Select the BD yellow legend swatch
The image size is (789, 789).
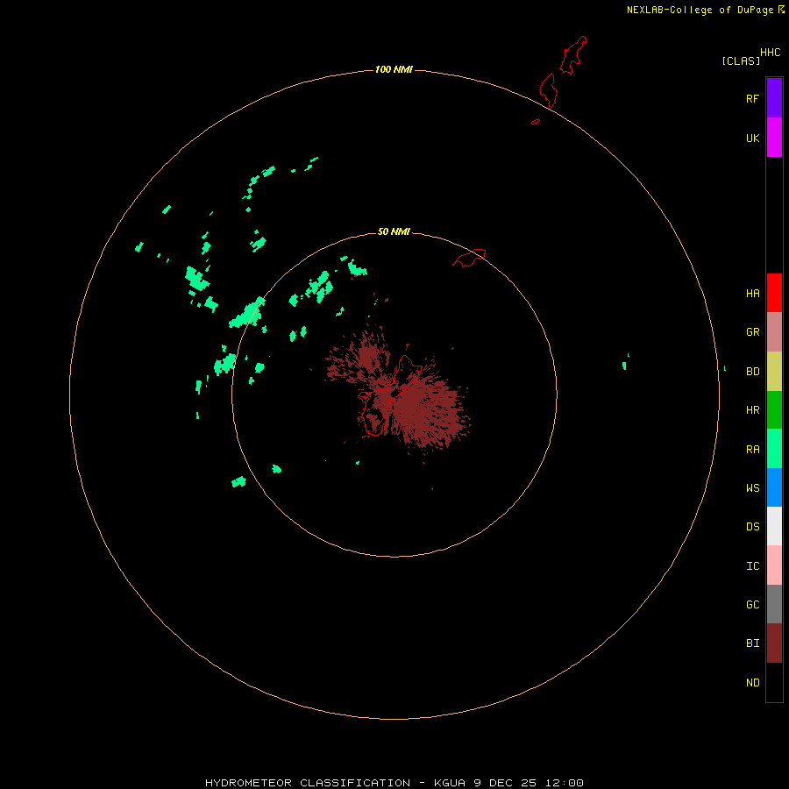point(774,372)
